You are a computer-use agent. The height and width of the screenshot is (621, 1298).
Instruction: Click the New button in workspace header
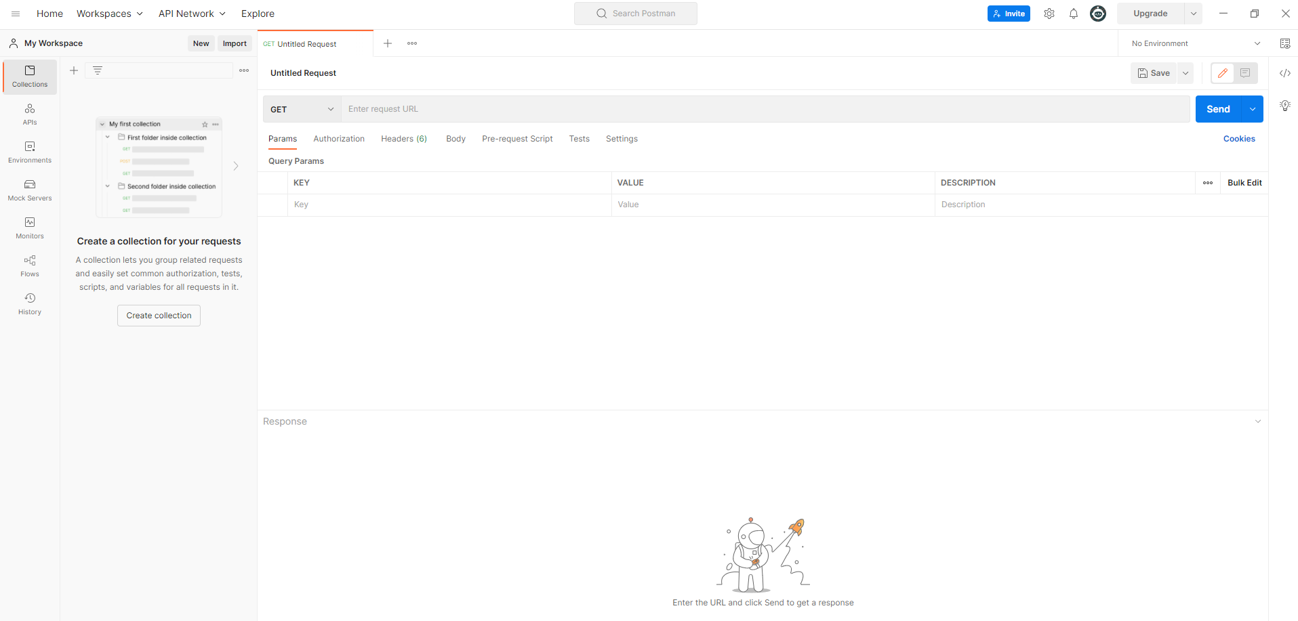[201, 43]
